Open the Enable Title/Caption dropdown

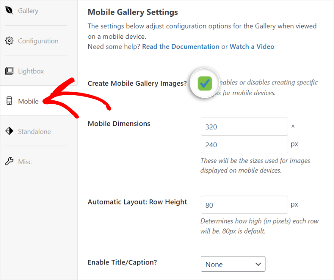pyautogui.click(x=233, y=264)
